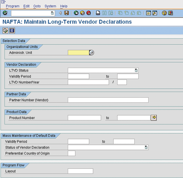This screenshot has width=183, height=178.
Task: Click the yellow Help question mark icon
Action: (164, 13)
